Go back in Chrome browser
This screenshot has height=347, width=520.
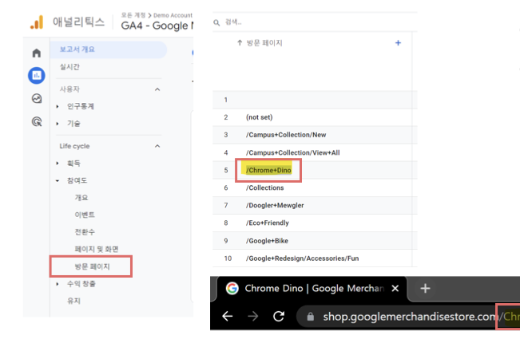(x=228, y=316)
